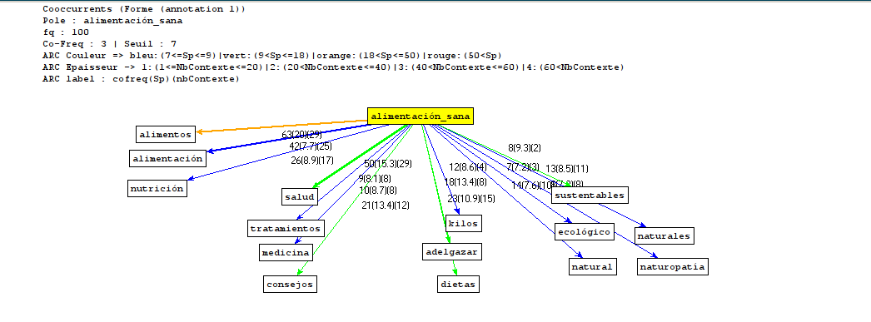Click the sustentables node
Image resolution: width=871 pixels, height=322 pixels.
[x=590, y=195]
